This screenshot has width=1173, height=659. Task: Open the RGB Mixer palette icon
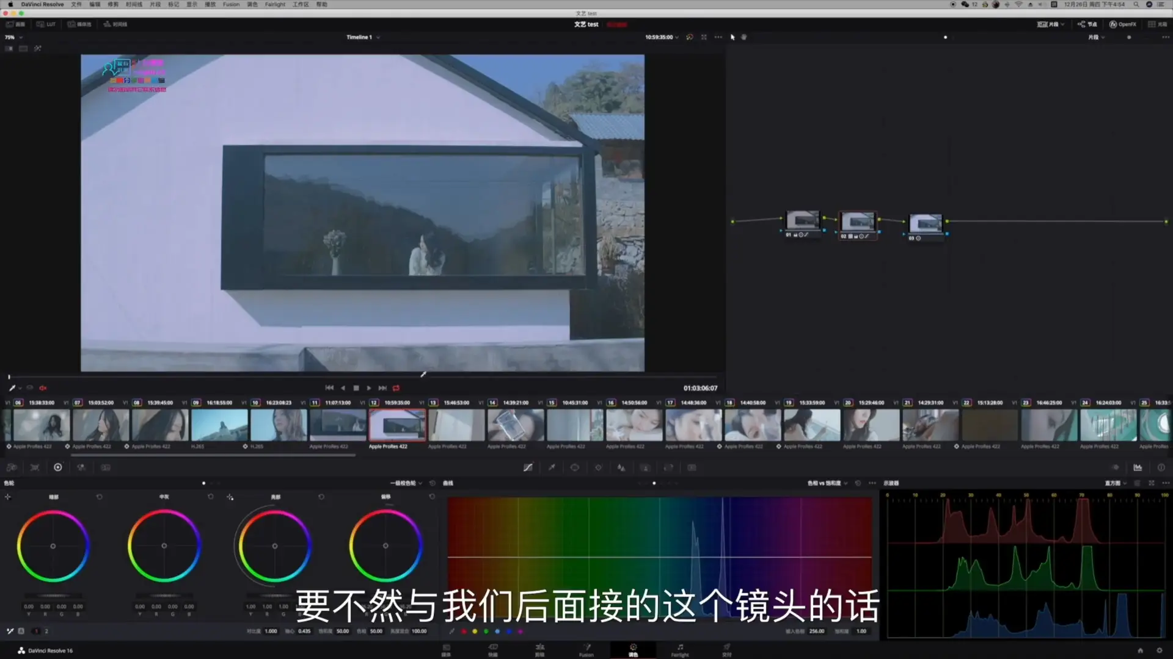(x=81, y=467)
